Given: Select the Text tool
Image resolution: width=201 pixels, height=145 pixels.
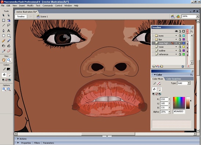Looking at the screenshot, I should [x=8, y=31].
